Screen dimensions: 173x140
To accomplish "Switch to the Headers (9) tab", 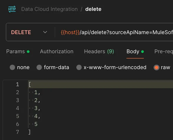I will (x=99, y=51).
